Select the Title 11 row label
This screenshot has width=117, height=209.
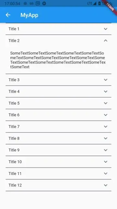coord(15,173)
